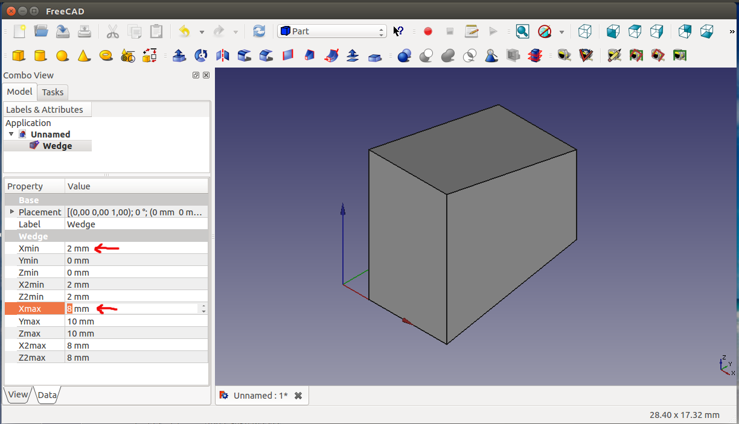Click Fit All view icon

coord(522,31)
